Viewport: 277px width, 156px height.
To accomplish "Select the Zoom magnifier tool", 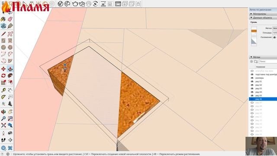I will (3, 118).
